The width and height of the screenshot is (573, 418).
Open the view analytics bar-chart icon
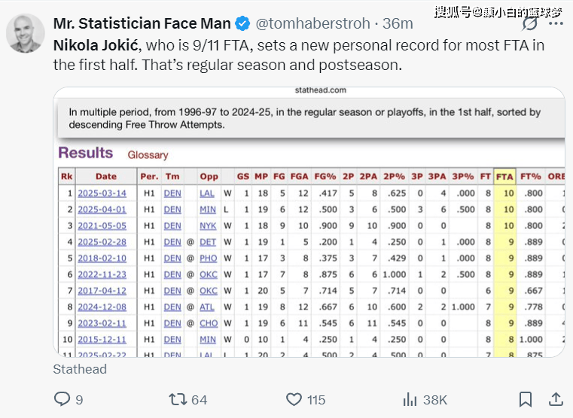click(410, 399)
